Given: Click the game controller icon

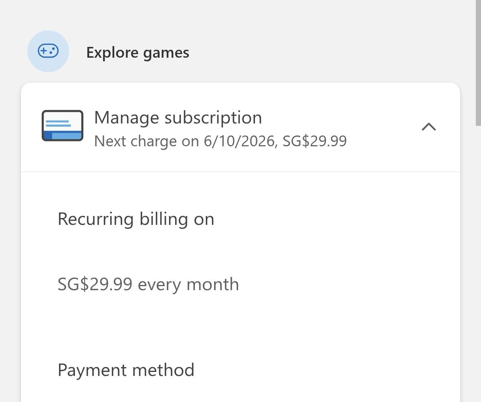Looking at the screenshot, I should [48, 51].
